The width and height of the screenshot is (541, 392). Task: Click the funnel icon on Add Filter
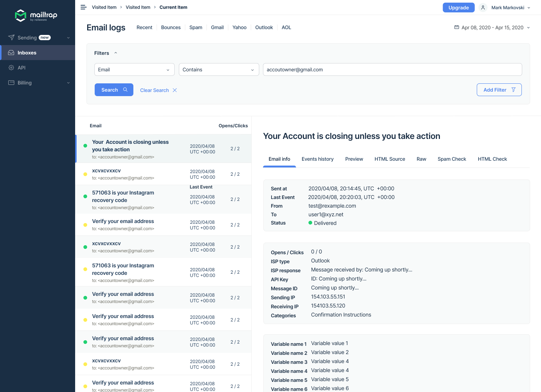tap(514, 90)
